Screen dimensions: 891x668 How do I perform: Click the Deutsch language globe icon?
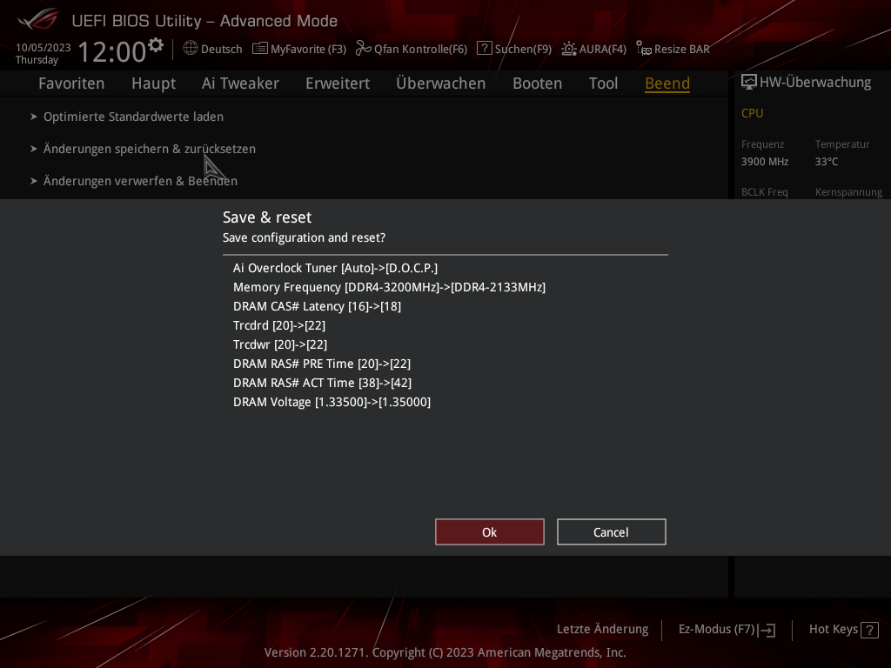point(191,49)
